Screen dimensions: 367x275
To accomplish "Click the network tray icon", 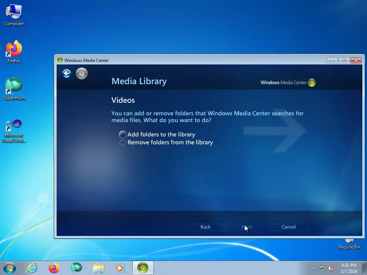I will pyautogui.click(x=322, y=268).
